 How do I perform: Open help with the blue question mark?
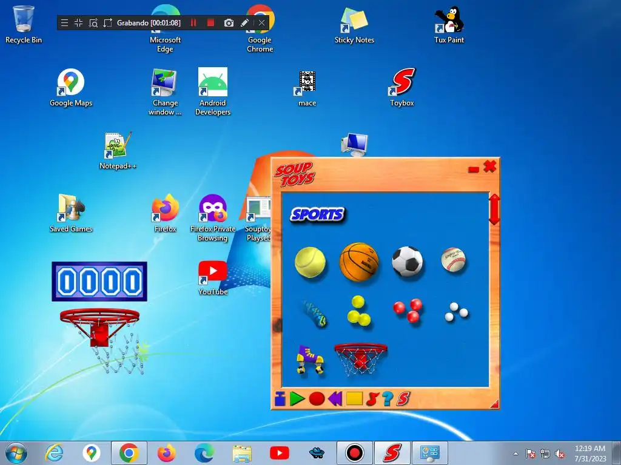(388, 398)
